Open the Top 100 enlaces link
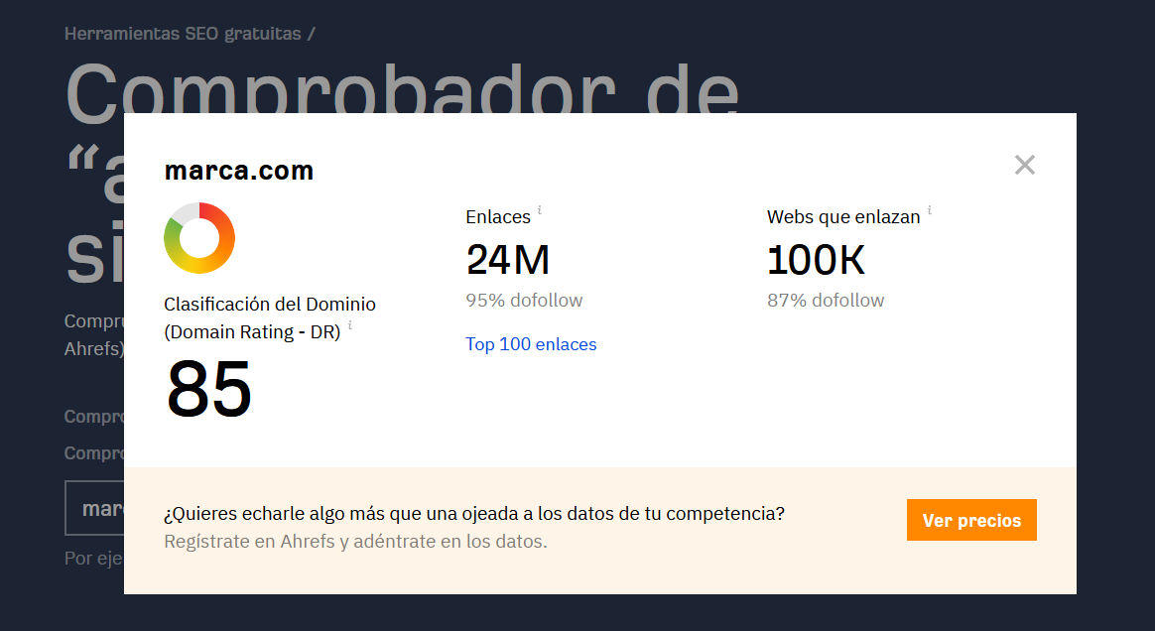This screenshot has height=631, width=1155. [530, 344]
